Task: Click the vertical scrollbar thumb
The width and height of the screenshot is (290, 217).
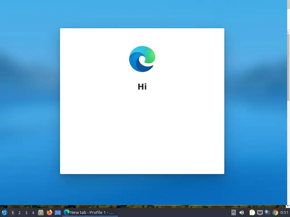Action: 288,67
